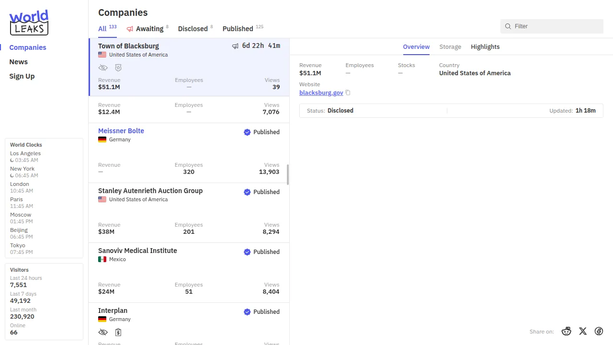This screenshot has width=613, height=345.
Task: Share on Reddit icon
Action: click(x=567, y=331)
